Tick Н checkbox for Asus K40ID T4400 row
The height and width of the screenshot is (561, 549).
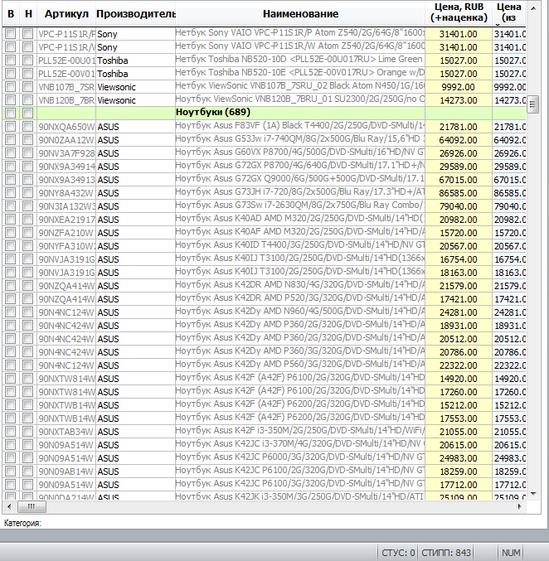coord(27,245)
